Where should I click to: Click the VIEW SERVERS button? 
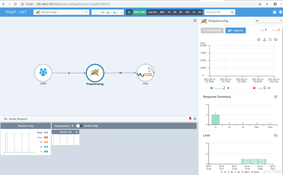click(212, 30)
